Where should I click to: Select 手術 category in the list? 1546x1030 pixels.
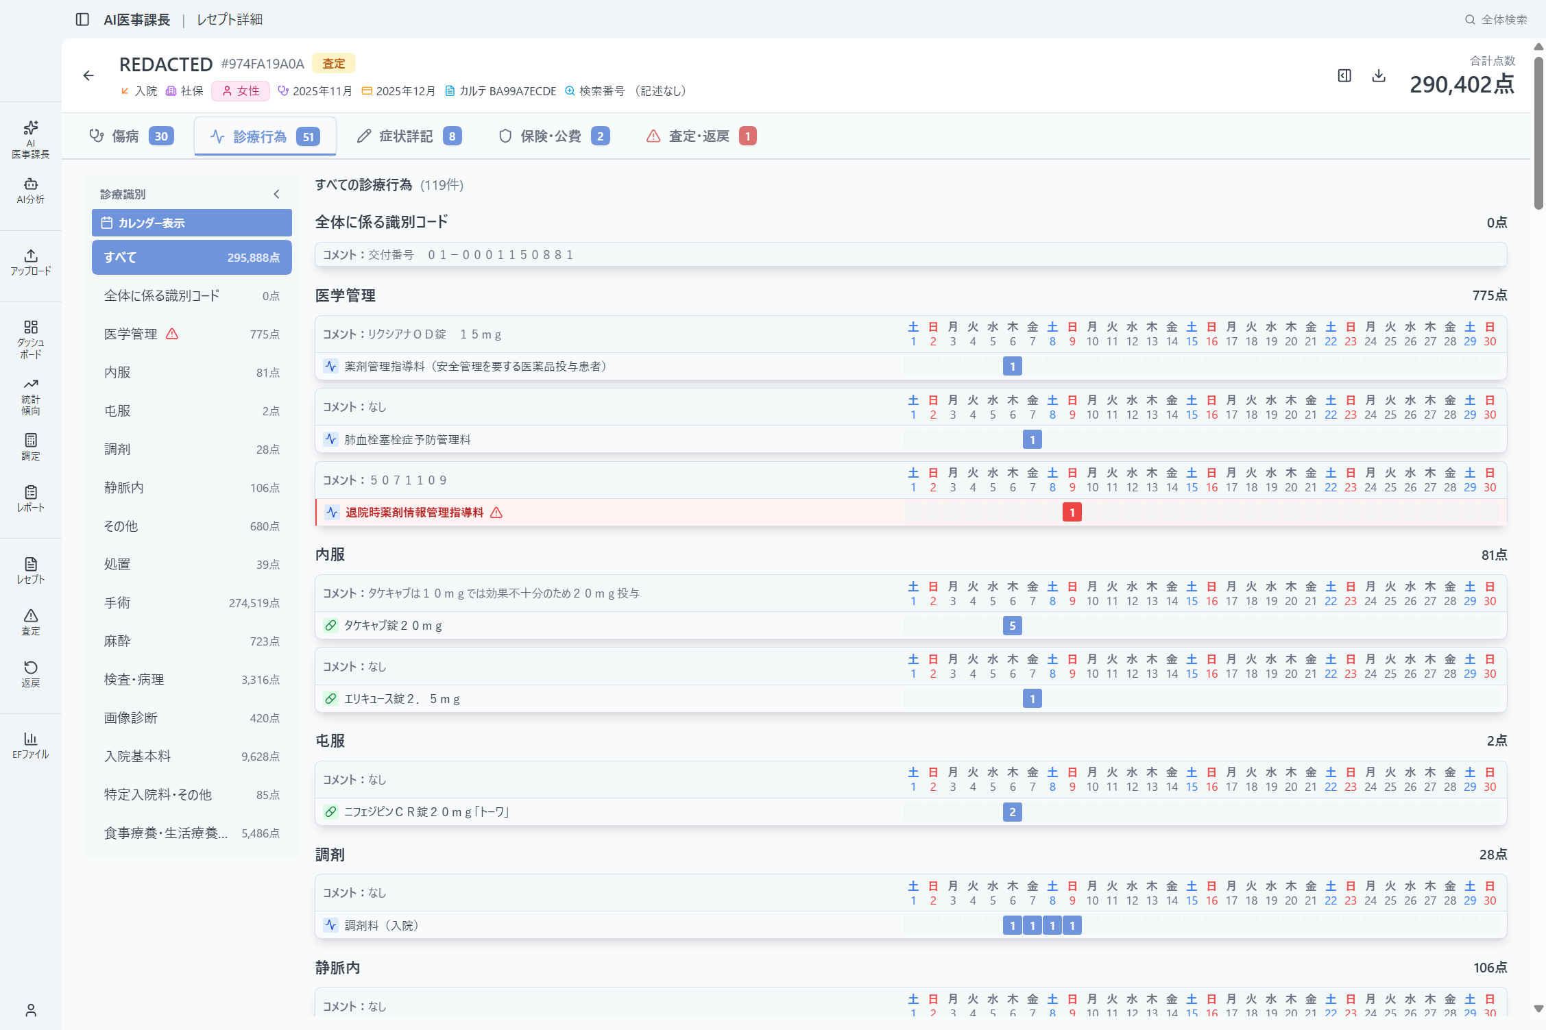pos(191,602)
